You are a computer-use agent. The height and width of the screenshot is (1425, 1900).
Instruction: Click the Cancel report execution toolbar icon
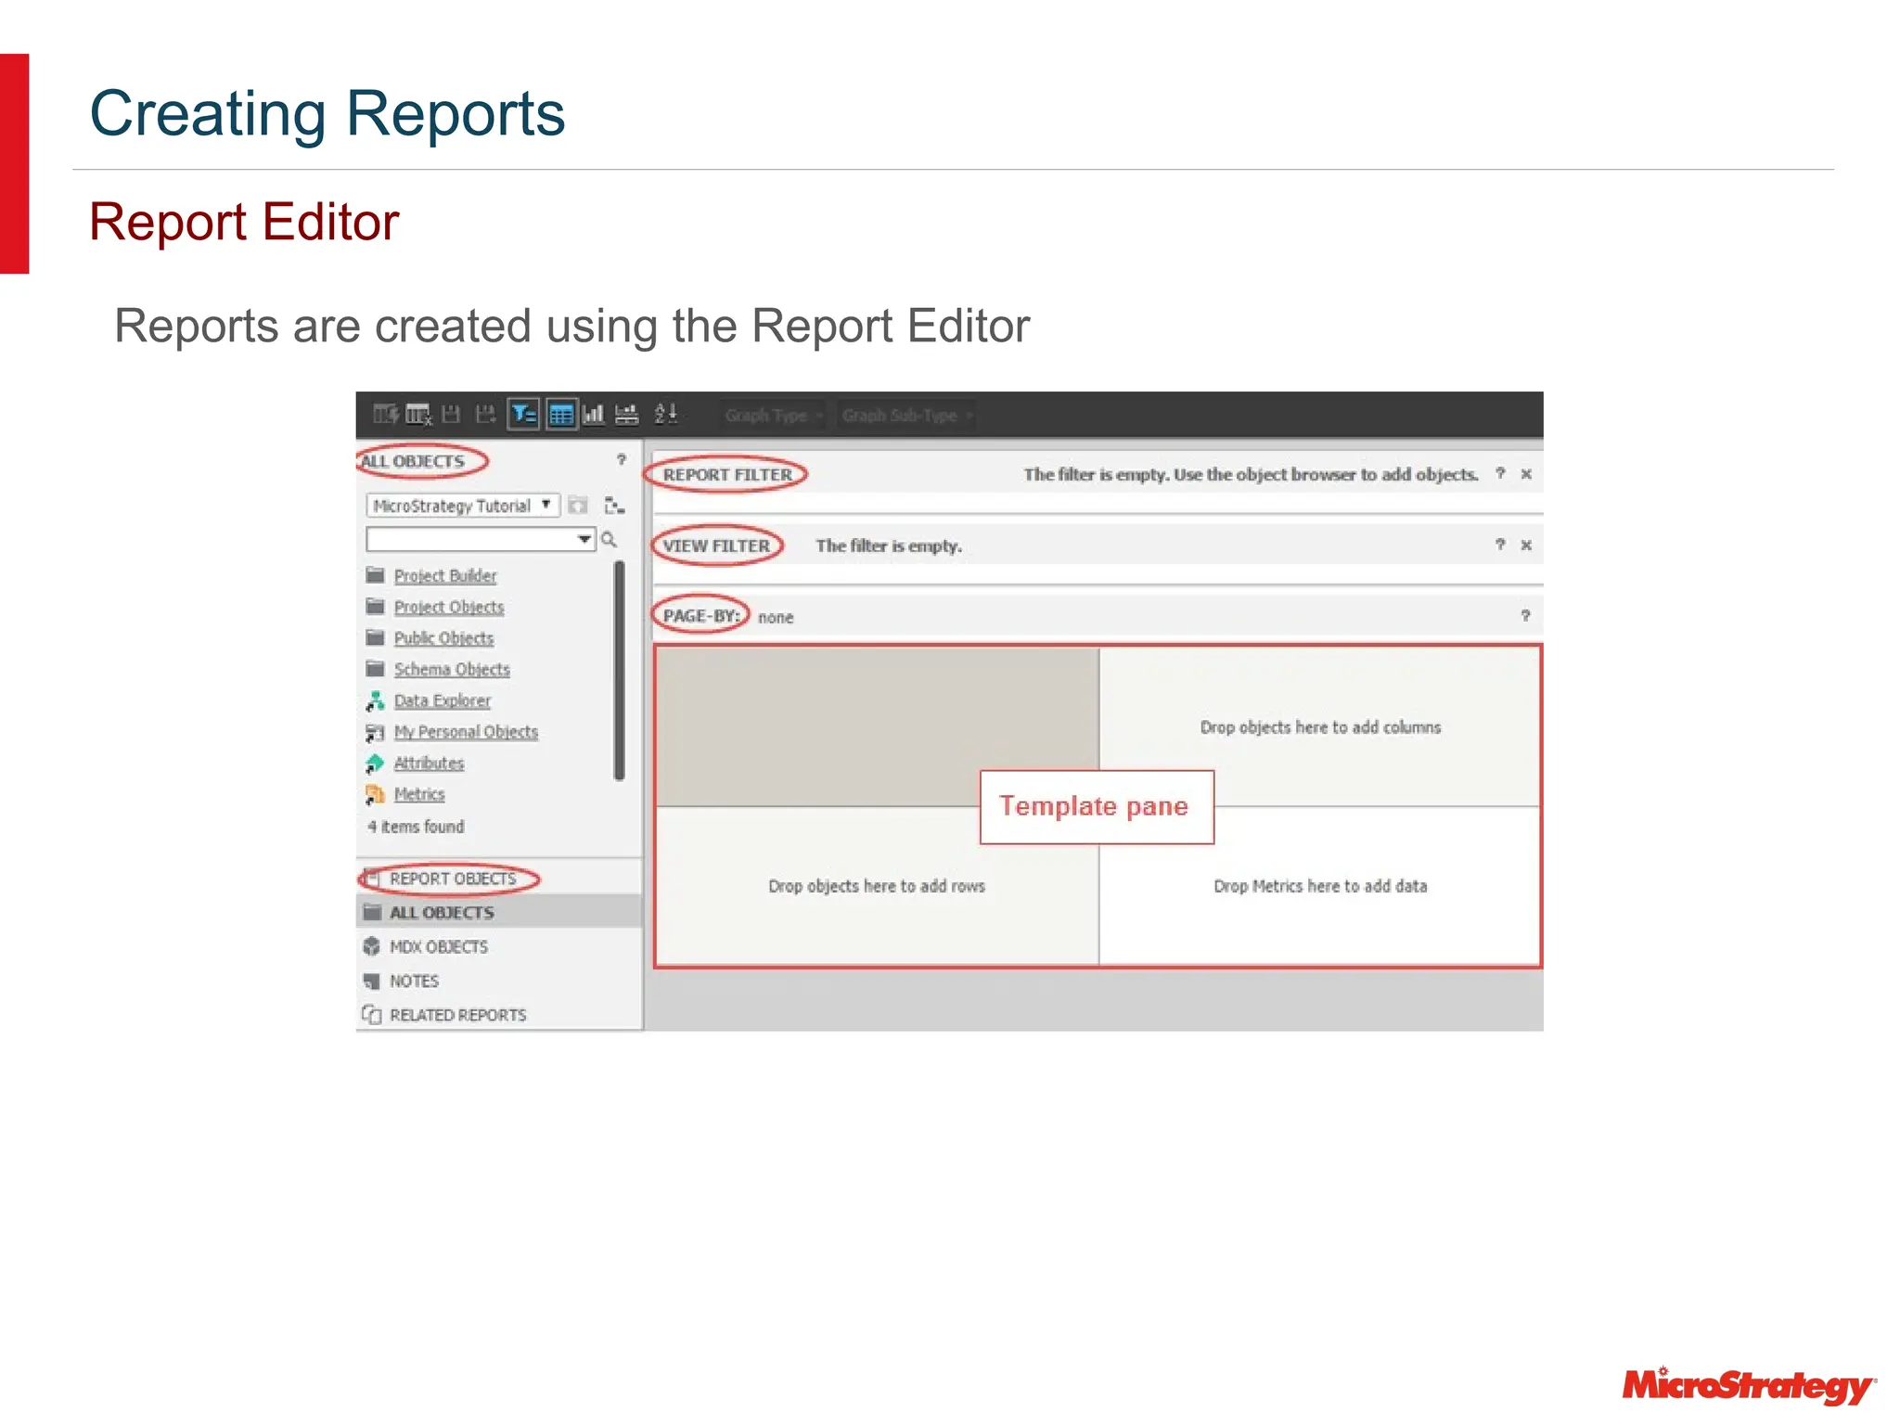pyautogui.click(x=418, y=415)
